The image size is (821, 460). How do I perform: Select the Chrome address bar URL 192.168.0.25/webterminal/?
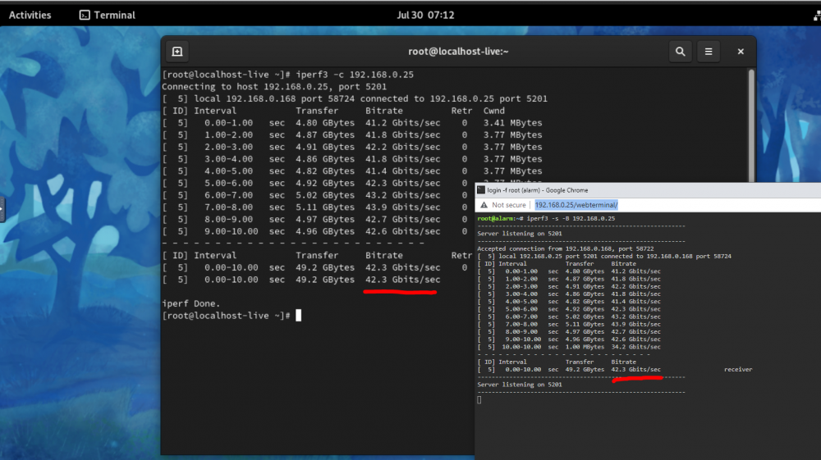576,205
